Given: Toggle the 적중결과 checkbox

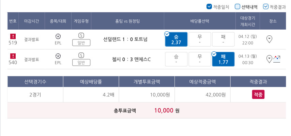Looking at the screenshot, I should tap(266, 6).
